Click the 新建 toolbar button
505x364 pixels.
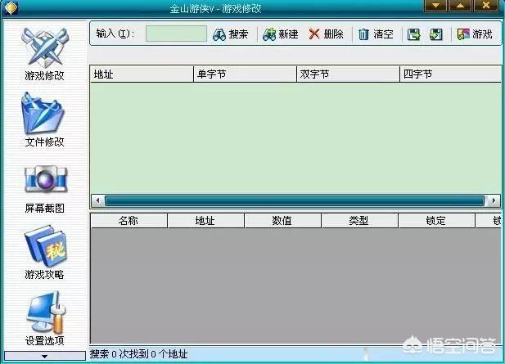pos(280,34)
